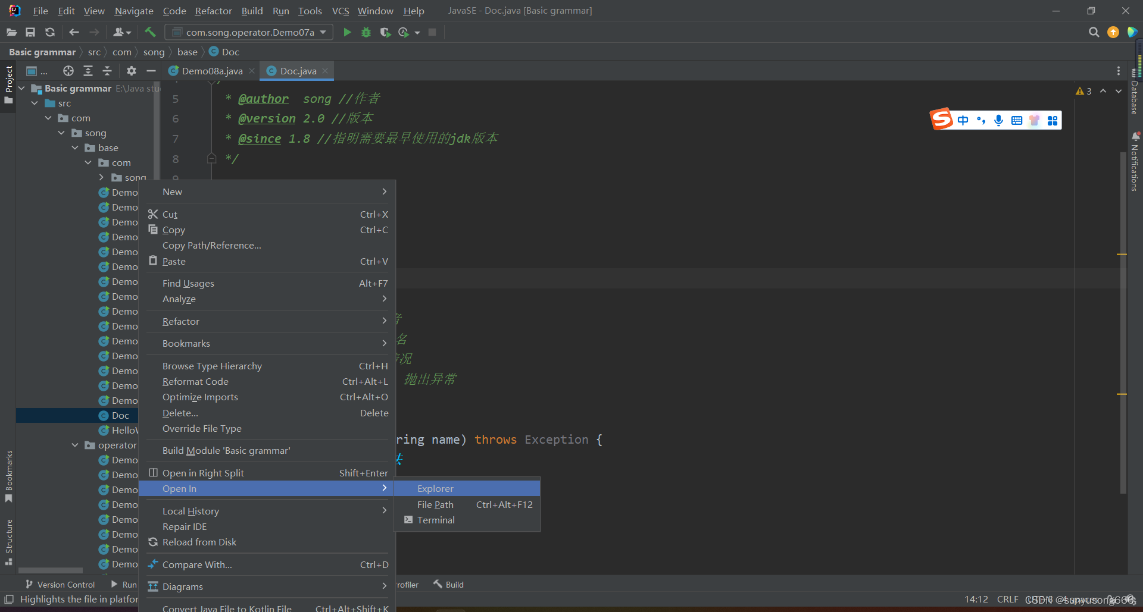Collapse the src folder node
Image resolution: width=1143 pixels, height=612 pixels.
tap(35, 103)
